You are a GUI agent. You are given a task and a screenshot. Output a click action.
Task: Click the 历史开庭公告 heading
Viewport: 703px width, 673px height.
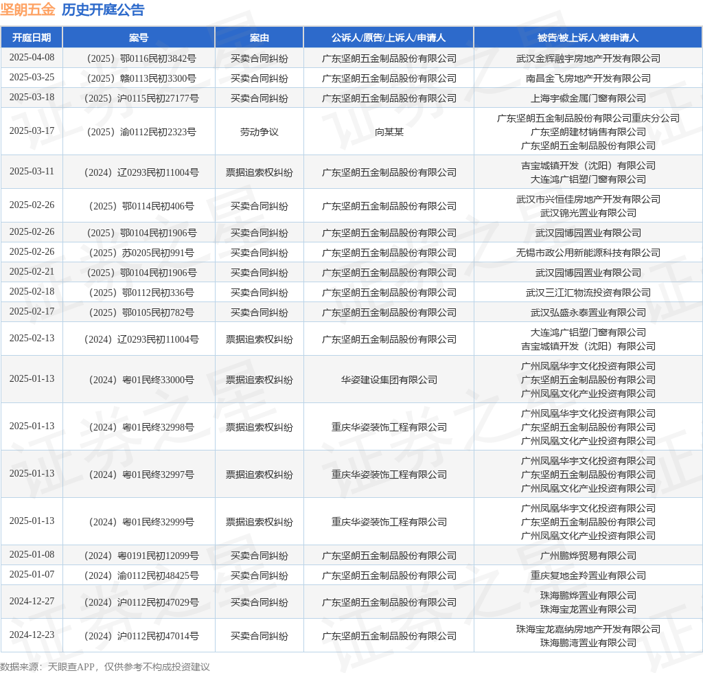[103, 10]
